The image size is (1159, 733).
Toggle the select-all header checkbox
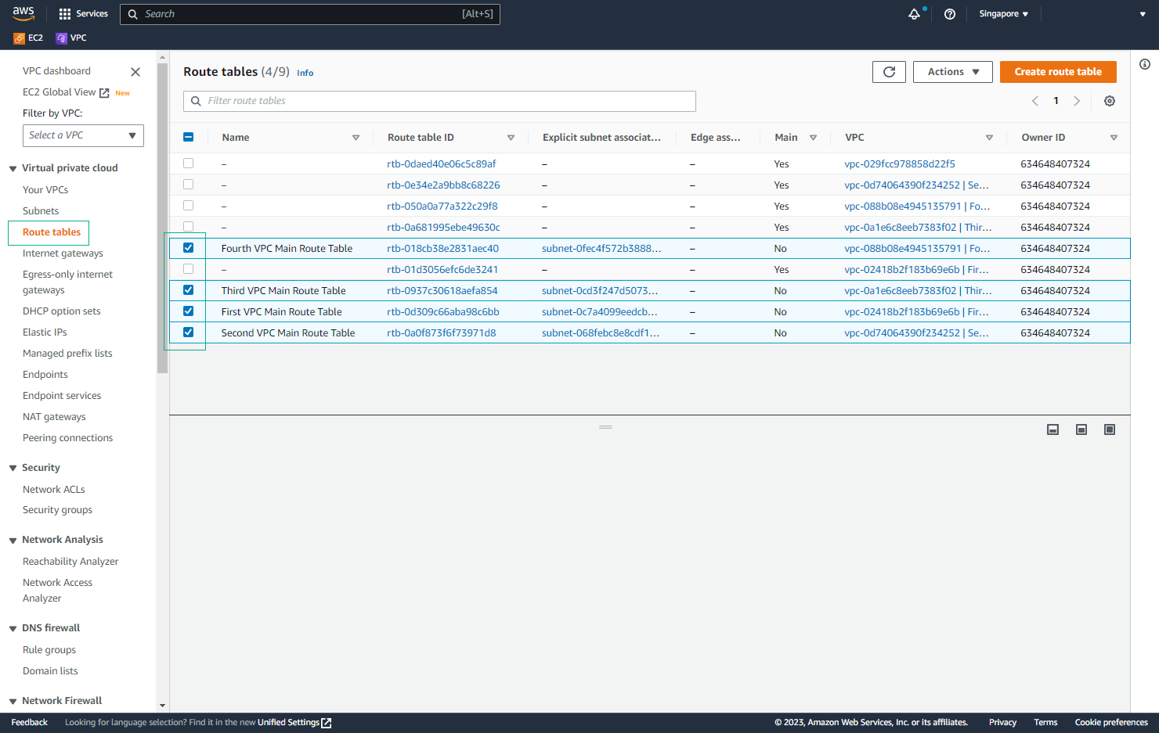point(188,137)
